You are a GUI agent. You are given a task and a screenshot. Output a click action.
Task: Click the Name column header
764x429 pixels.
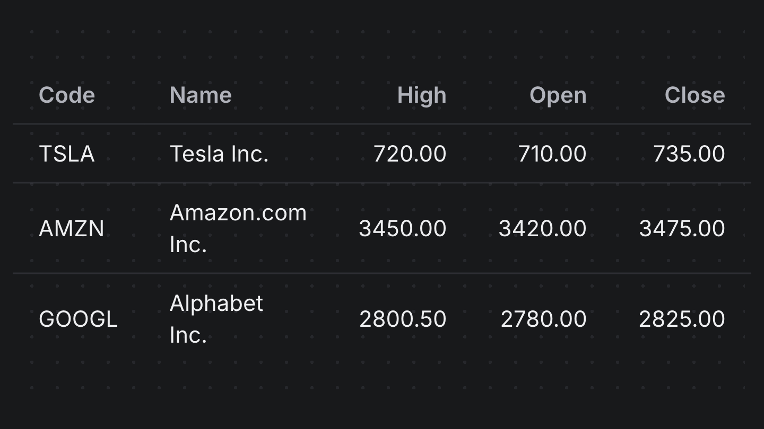201,95
